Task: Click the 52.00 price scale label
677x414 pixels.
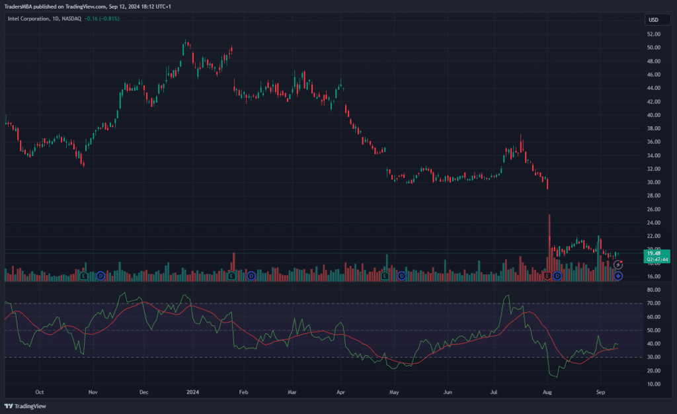Action: pyautogui.click(x=654, y=34)
